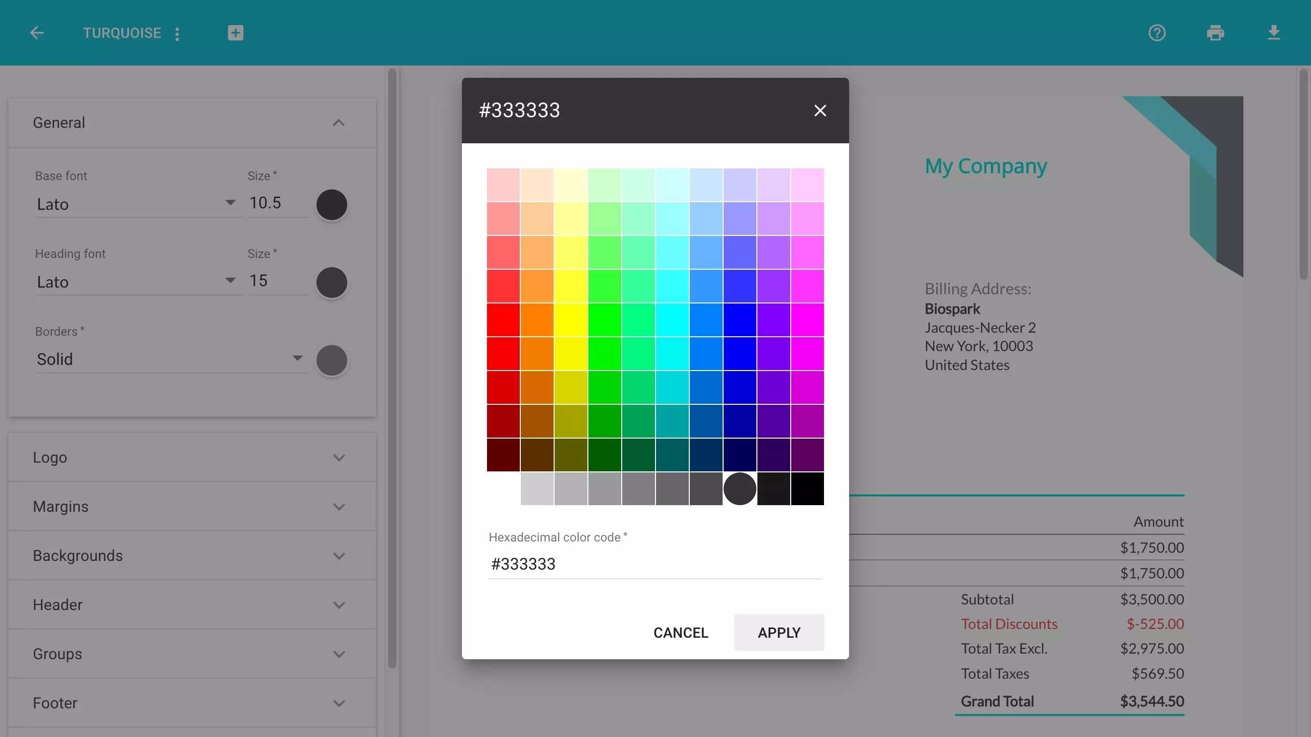Click the back navigation arrow icon
1311x737 pixels.
pos(36,32)
